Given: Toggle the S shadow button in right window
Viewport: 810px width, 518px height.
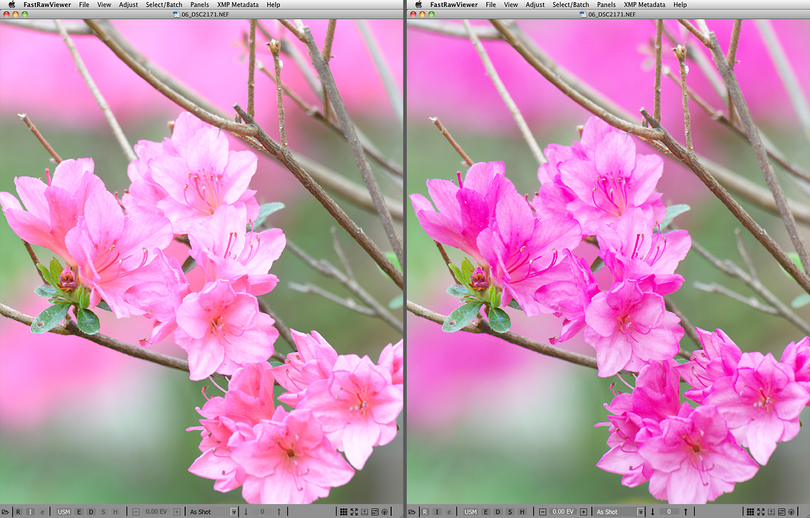Looking at the screenshot, I should click(510, 512).
